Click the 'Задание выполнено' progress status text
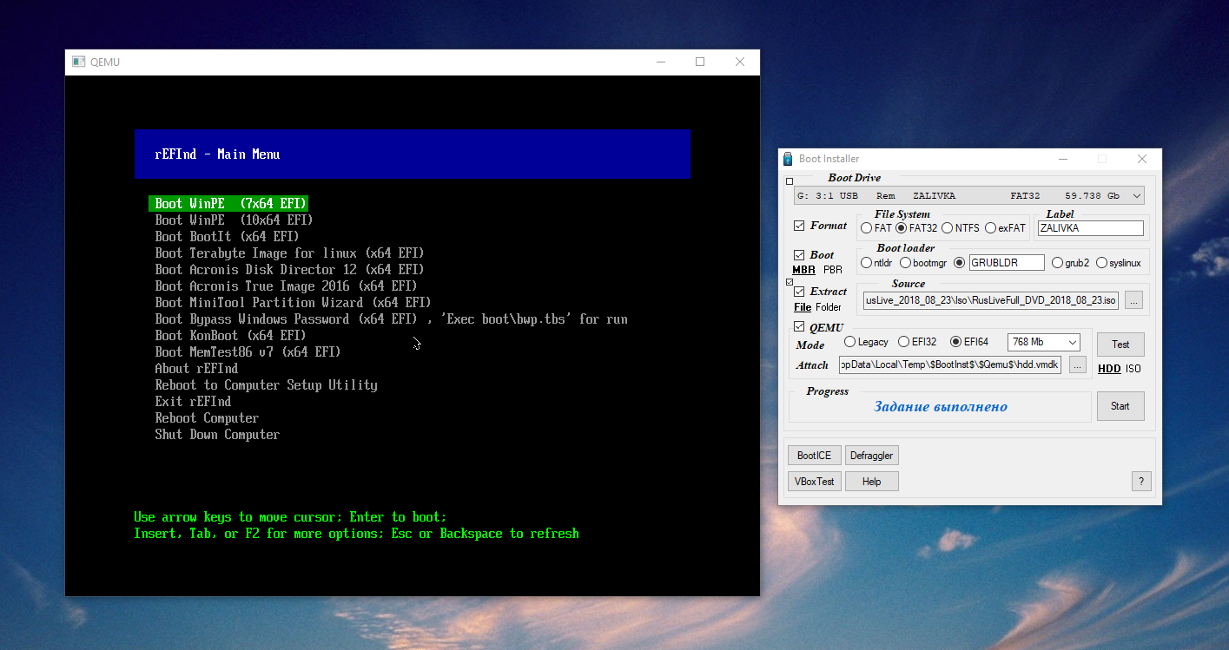1229x650 pixels. [941, 406]
